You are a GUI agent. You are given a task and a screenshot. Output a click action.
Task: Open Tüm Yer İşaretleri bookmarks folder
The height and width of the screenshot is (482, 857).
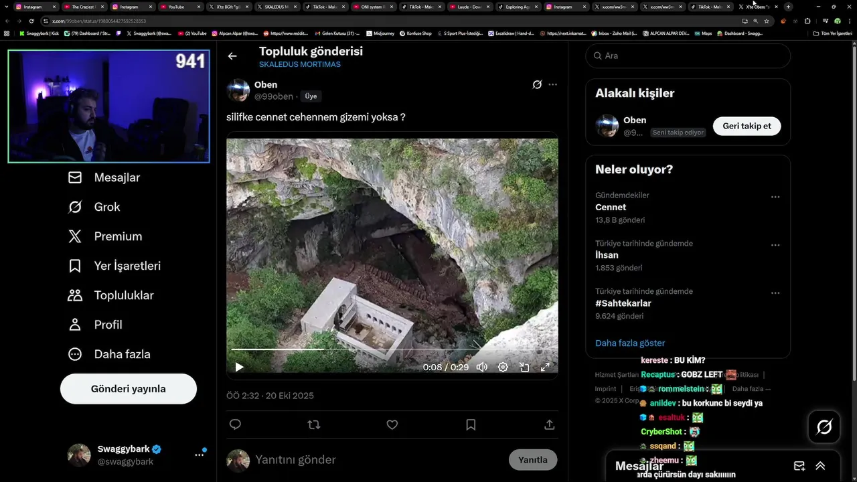[x=833, y=33]
